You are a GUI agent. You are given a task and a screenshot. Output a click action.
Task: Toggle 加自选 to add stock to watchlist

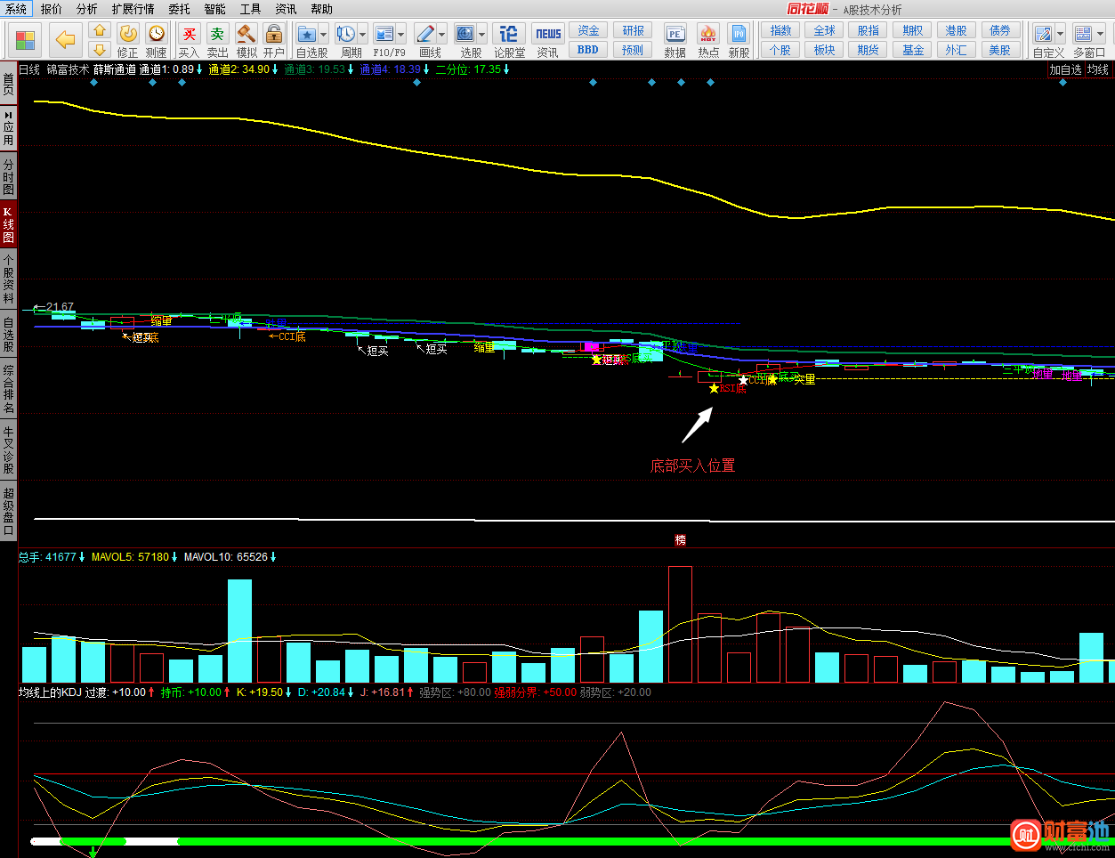tap(1064, 69)
